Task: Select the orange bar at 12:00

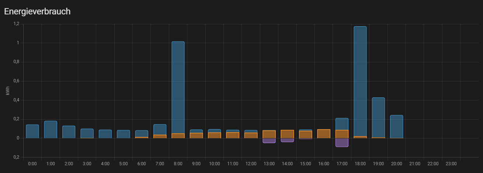Action: (x=251, y=135)
